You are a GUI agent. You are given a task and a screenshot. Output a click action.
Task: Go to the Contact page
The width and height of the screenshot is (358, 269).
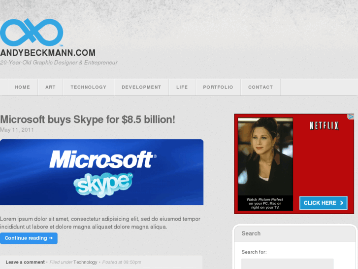coord(260,87)
